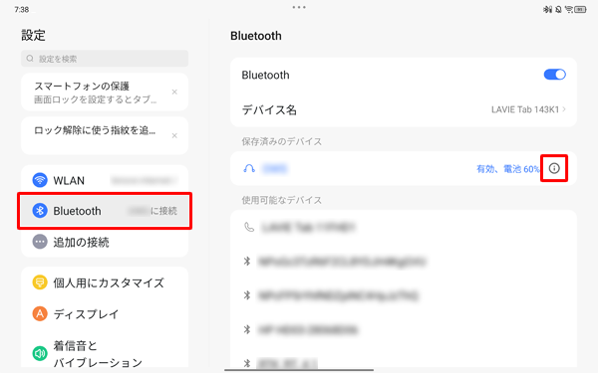The image size is (598, 373).
Task: Click the muted bell status icon
Action: [x=558, y=10]
